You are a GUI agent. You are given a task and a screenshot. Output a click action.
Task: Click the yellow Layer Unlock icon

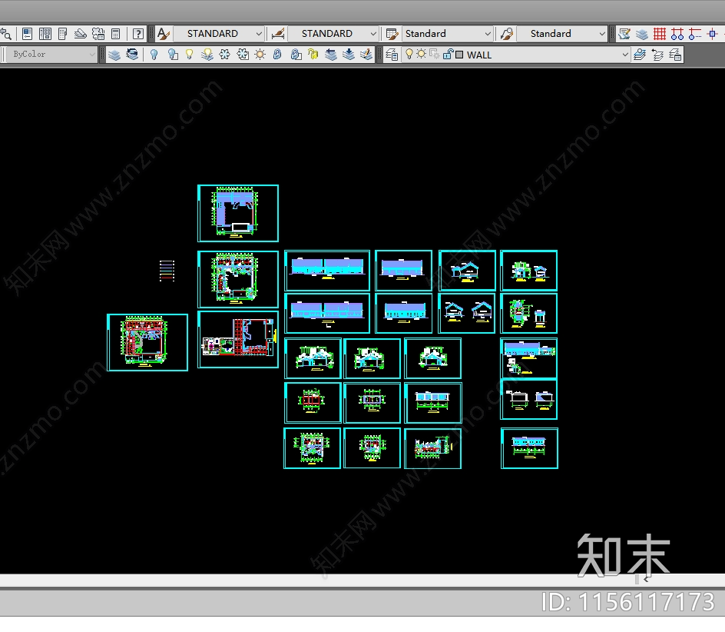(313, 55)
